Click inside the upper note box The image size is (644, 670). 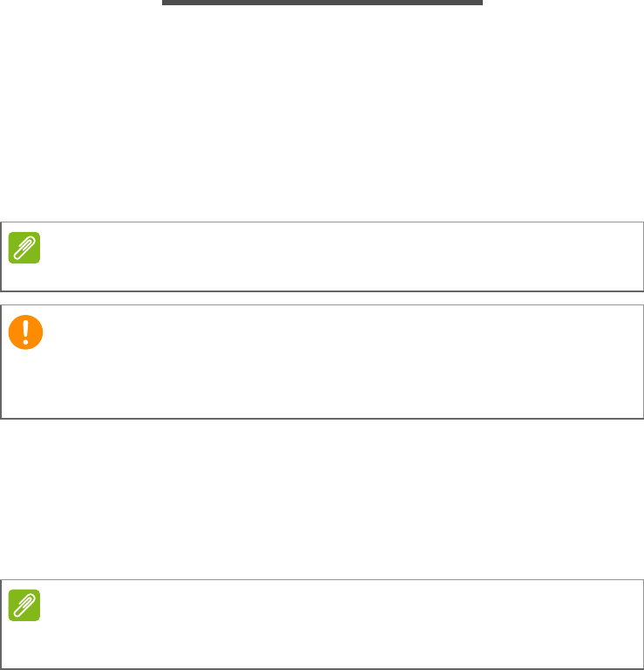point(340,256)
